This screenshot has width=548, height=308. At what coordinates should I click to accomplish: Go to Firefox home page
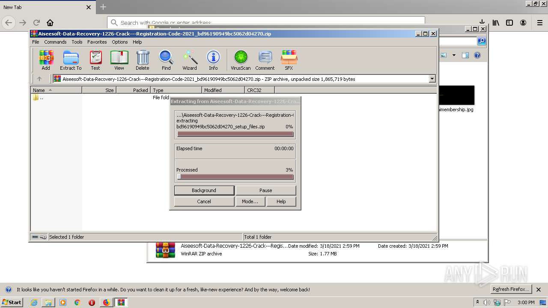pyautogui.click(x=50, y=23)
